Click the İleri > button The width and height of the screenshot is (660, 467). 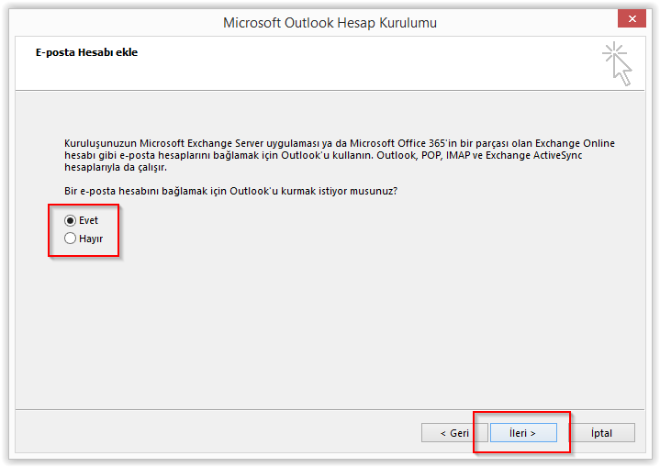(x=523, y=433)
